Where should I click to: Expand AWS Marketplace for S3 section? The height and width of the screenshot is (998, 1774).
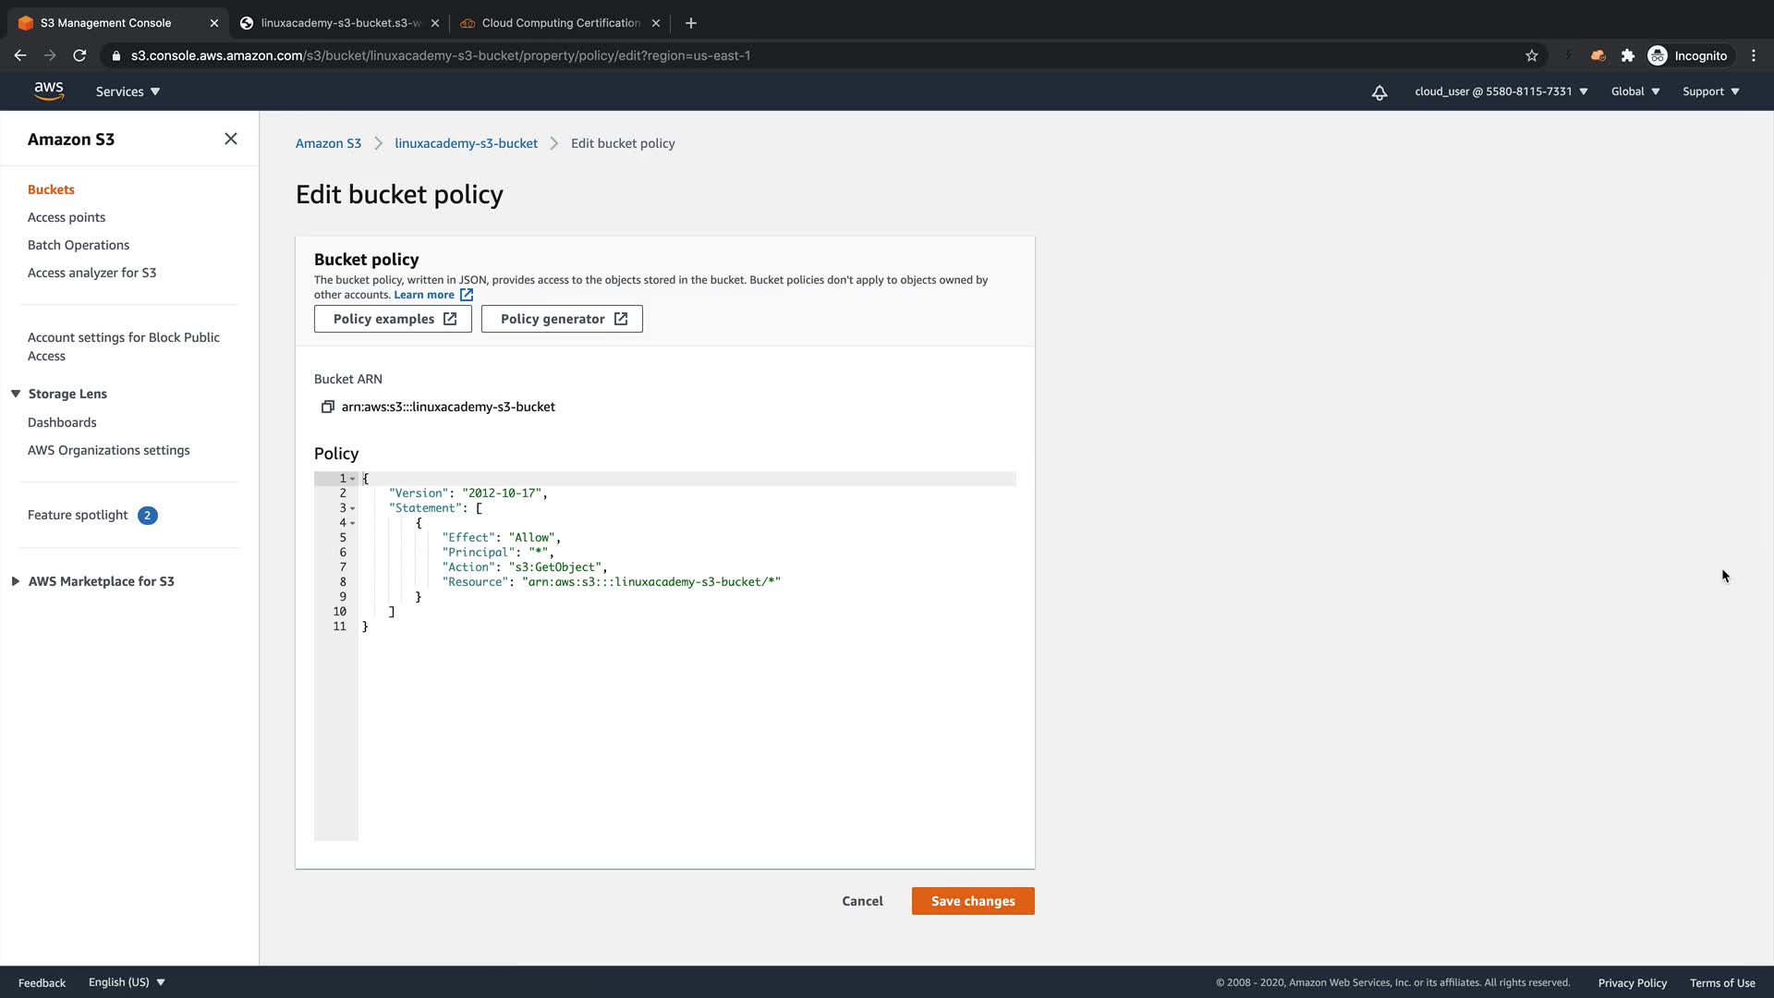click(x=16, y=581)
